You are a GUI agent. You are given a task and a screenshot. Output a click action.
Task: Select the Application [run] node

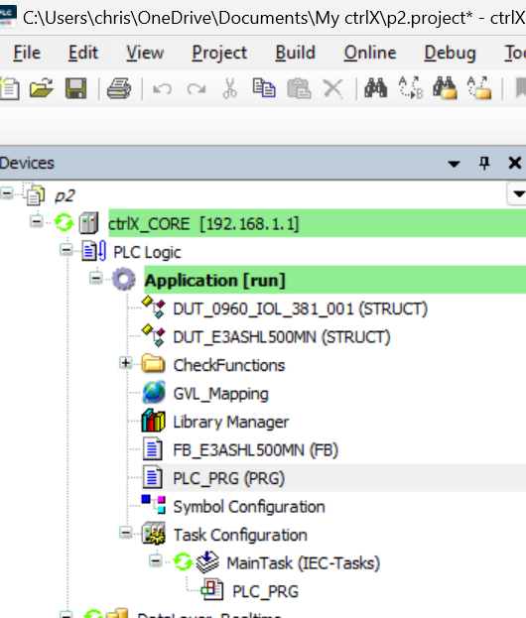(215, 280)
